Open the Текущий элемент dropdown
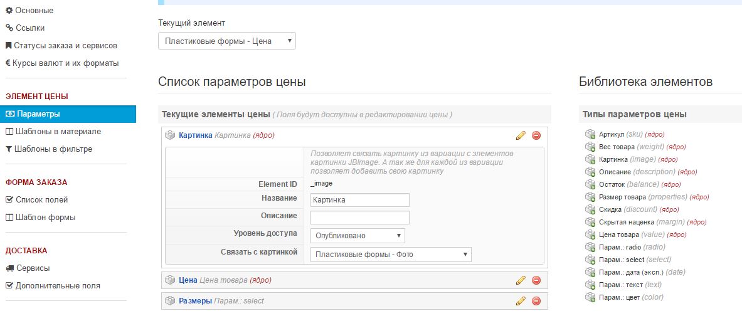Viewport: 742px width, 316px height. pyautogui.click(x=226, y=41)
